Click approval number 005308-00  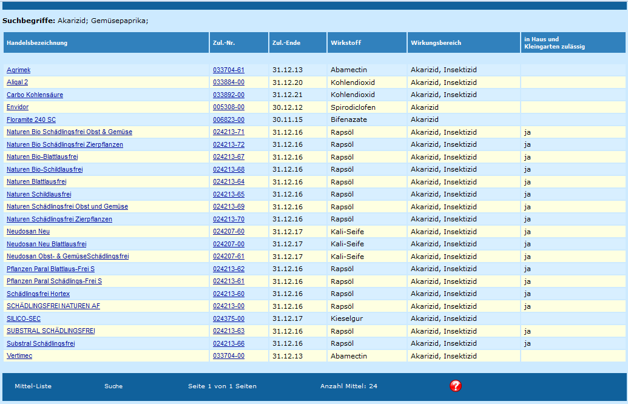(x=229, y=107)
